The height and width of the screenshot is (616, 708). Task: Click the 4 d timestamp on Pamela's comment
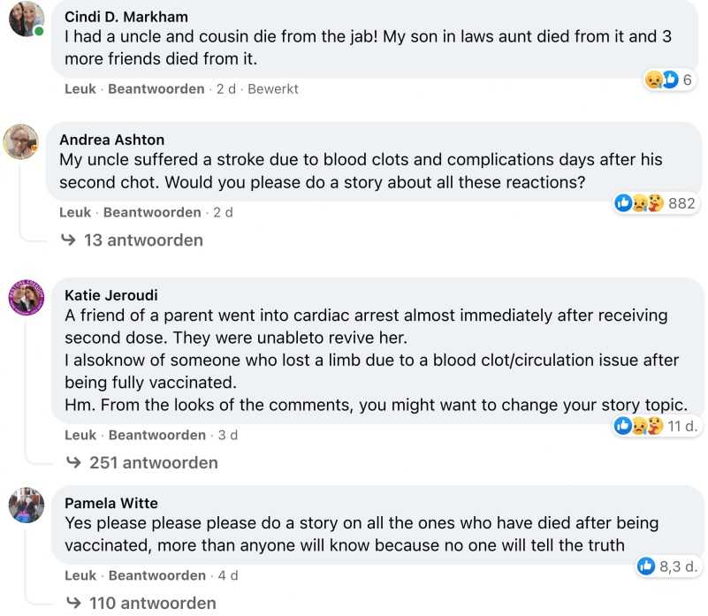tap(228, 576)
